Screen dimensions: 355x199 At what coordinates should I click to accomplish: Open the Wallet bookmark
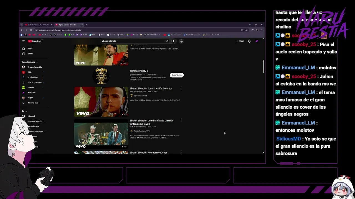click(121, 35)
